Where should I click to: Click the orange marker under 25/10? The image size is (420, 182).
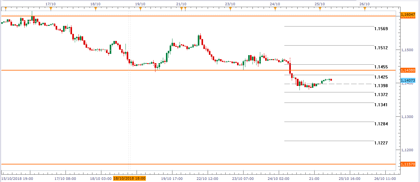click(320, 9)
